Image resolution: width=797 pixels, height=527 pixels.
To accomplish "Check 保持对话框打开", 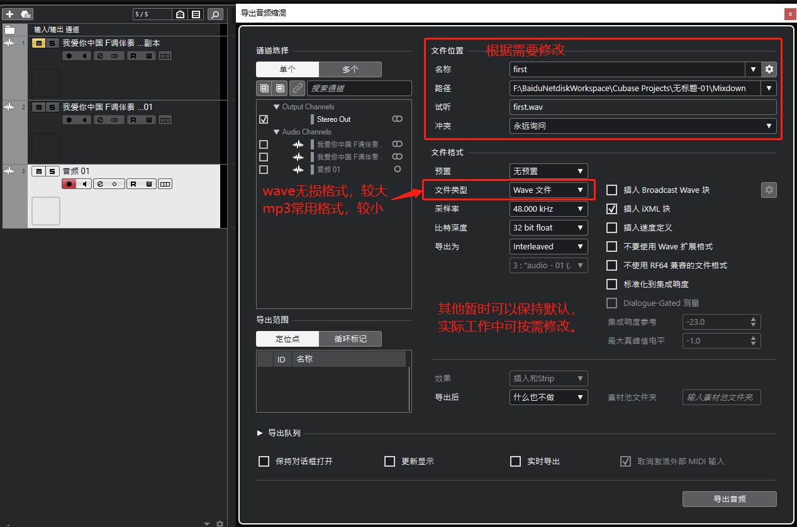I will 264,462.
